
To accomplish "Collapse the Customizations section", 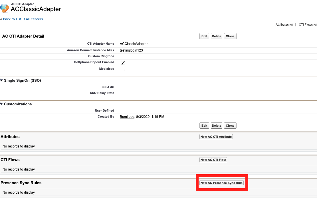I will [x=2, y=104].
